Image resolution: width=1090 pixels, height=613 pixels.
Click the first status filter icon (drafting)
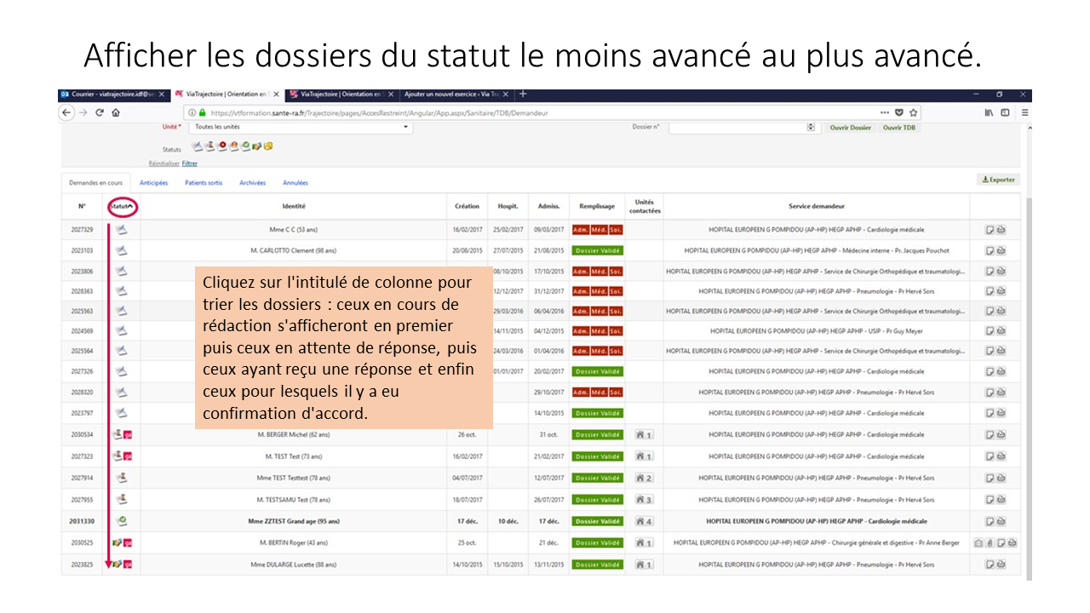[197, 146]
